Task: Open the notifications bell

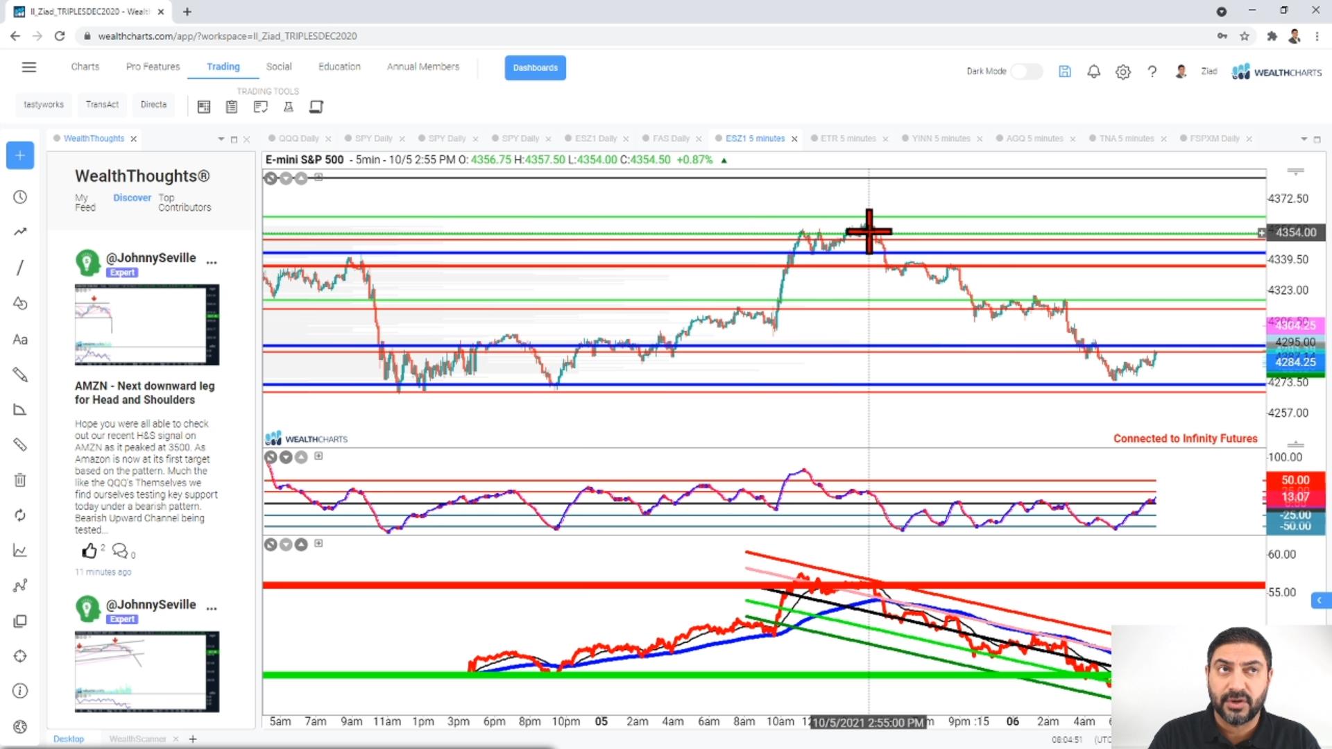Action: 1094,71
